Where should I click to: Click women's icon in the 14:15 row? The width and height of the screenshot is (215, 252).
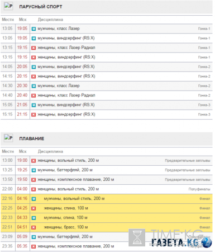pos(34,77)
